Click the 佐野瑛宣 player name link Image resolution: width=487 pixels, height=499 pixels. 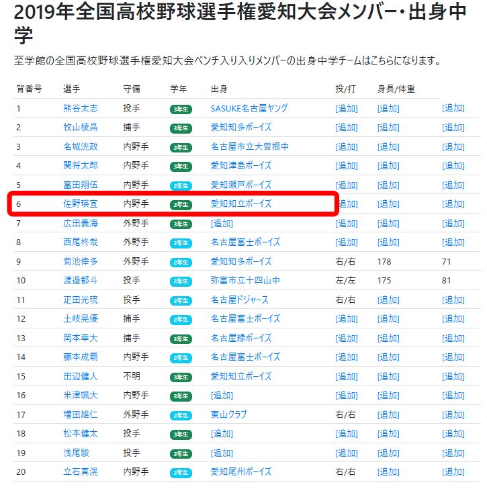(80, 203)
